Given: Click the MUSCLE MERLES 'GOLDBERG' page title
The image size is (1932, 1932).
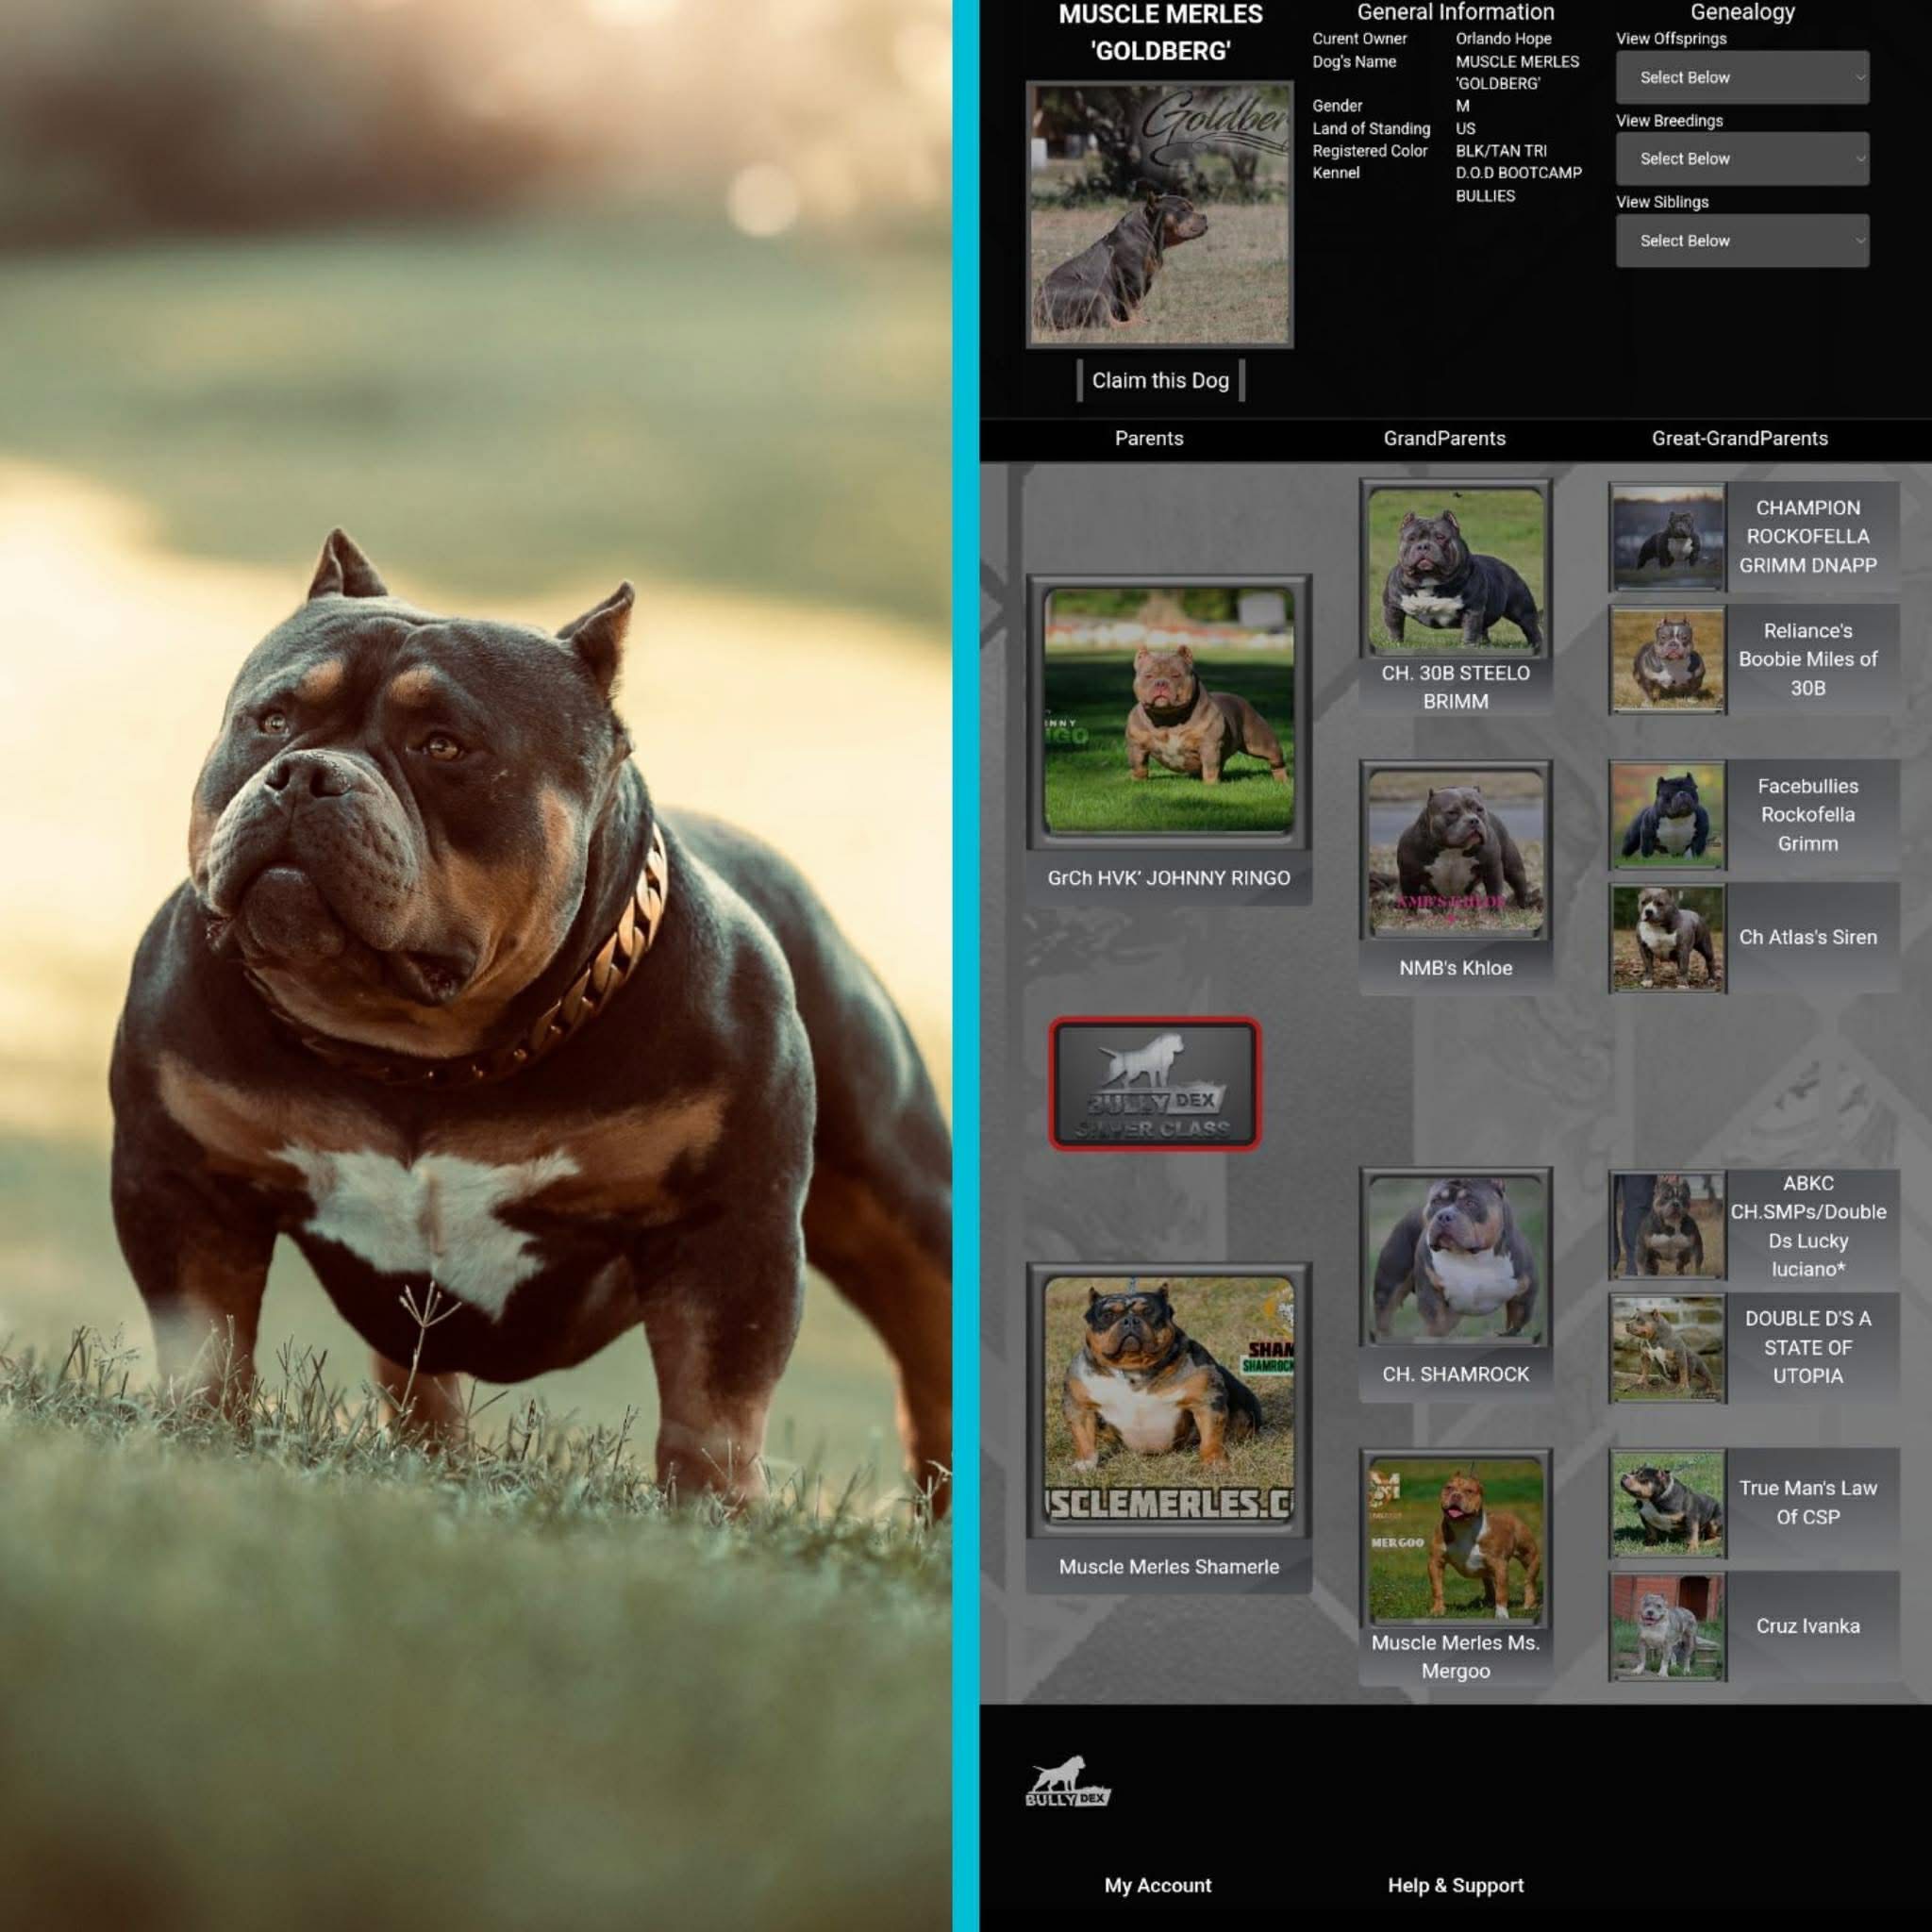Looking at the screenshot, I should 1160,32.
